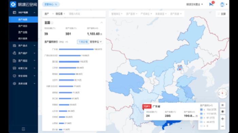Viewport: 238px width, 133px height.
Task: Click the 资产规划 building icon in sidebar
Action: pyautogui.click(x=14, y=61)
